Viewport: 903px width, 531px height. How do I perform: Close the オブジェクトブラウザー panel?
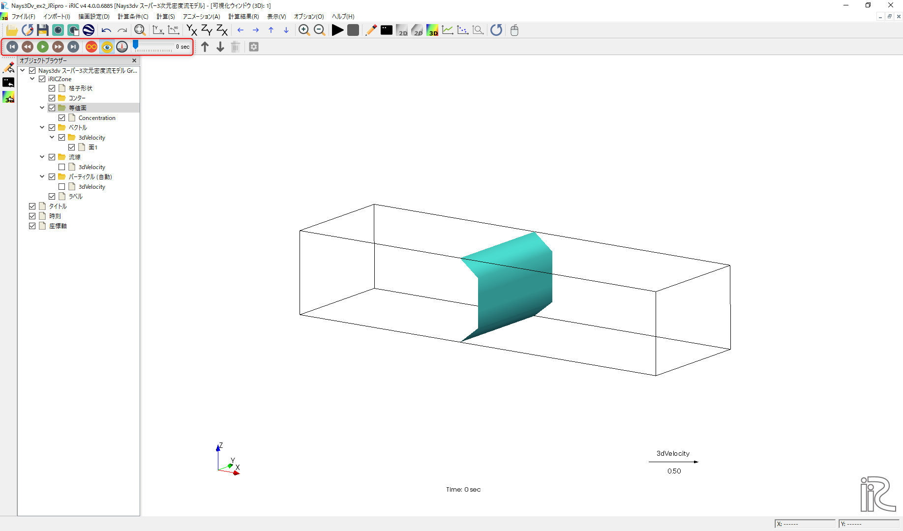point(134,60)
